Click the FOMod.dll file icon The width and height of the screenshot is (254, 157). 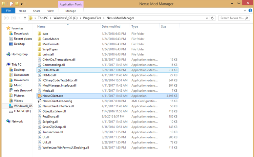[x=39, y=75]
